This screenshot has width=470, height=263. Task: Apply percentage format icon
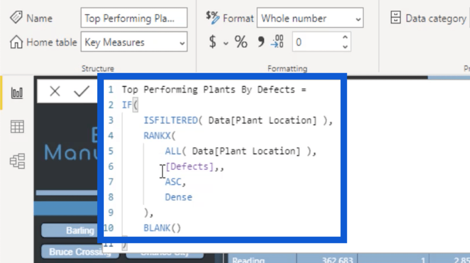click(241, 42)
